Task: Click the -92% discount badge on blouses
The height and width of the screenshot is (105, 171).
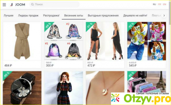Action: [x=131, y=26]
